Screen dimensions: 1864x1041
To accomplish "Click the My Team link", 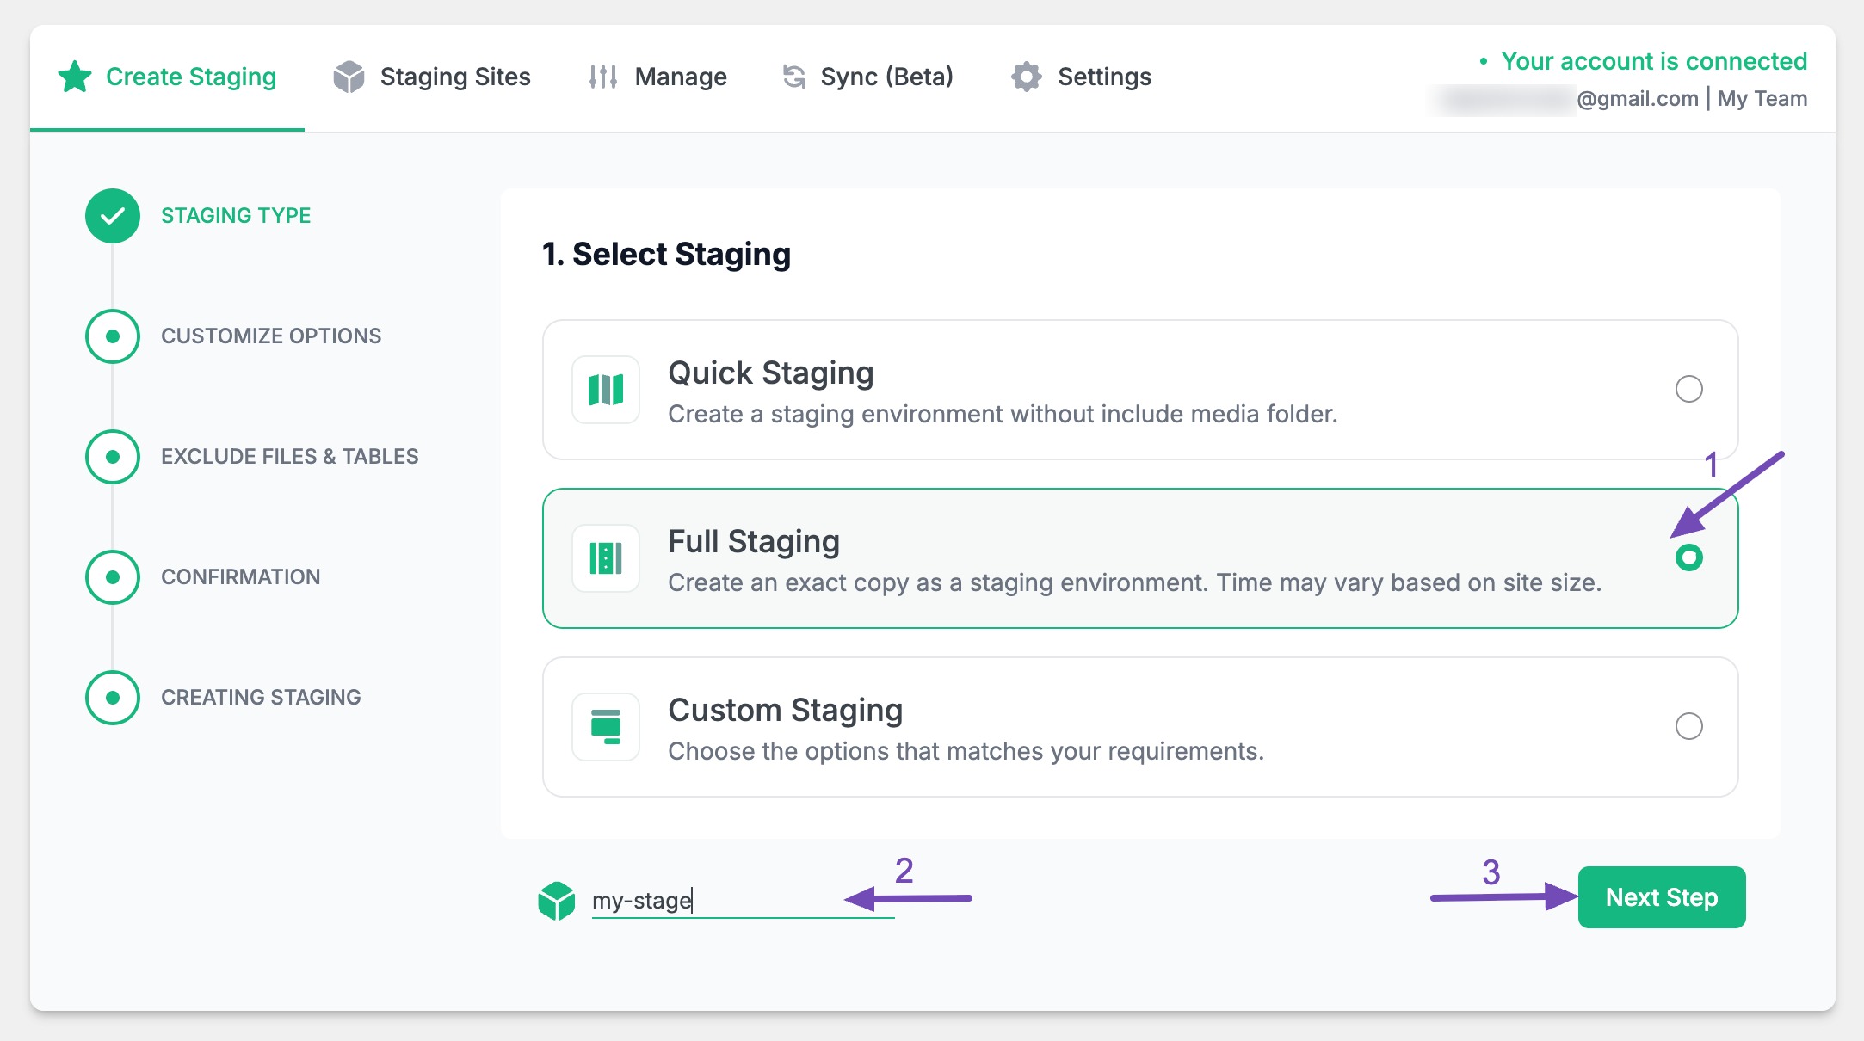I will click(x=1762, y=99).
